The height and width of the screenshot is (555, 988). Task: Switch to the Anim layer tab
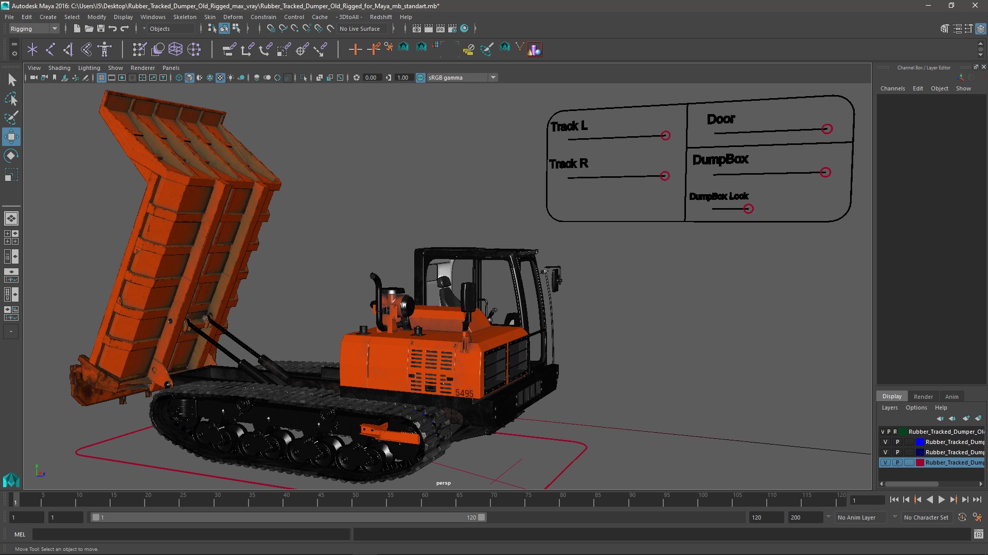coord(951,396)
